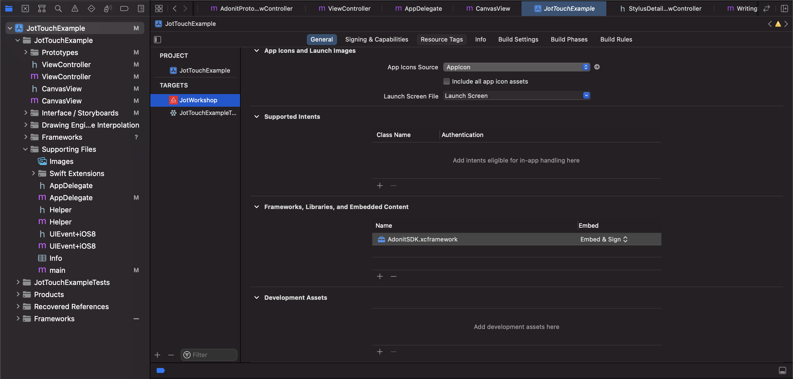This screenshot has height=379, width=793.
Task: Open the Debug navigator icon
Action: coord(108,9)
